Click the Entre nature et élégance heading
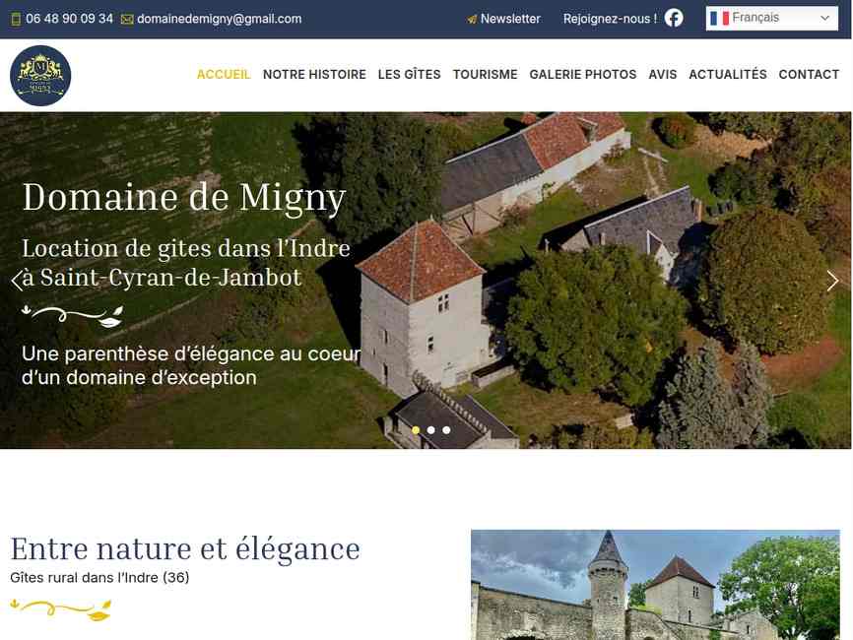853x640 pixels. pos(185,549)
